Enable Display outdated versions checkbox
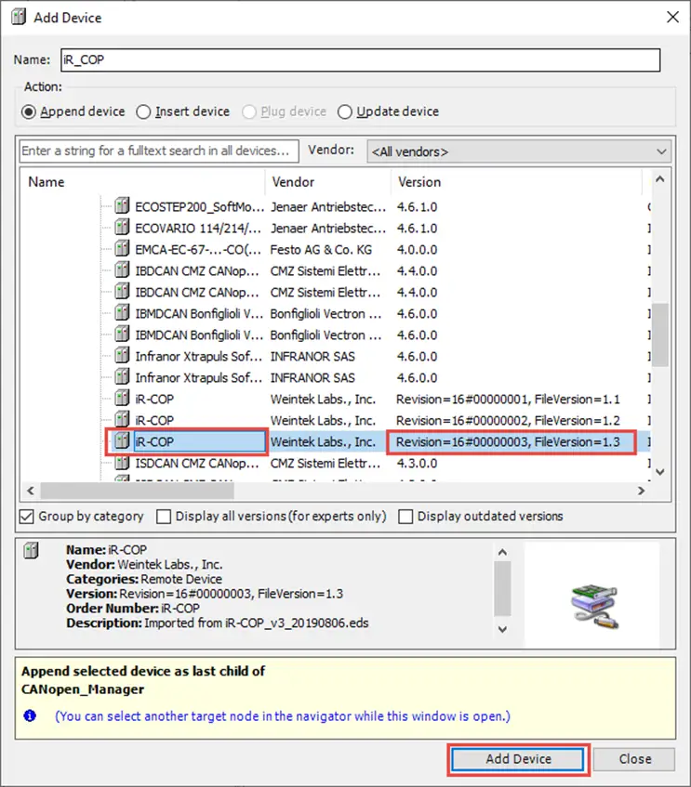The image size is (691, 787). click(x=405, y=517)
